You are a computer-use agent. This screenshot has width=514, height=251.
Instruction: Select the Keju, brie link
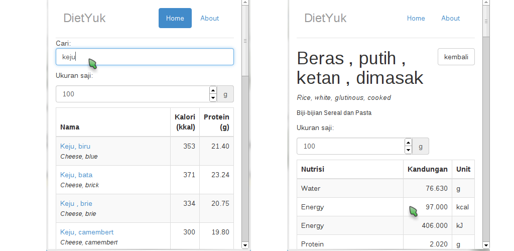pyautogui.click(x=76, y=203)
